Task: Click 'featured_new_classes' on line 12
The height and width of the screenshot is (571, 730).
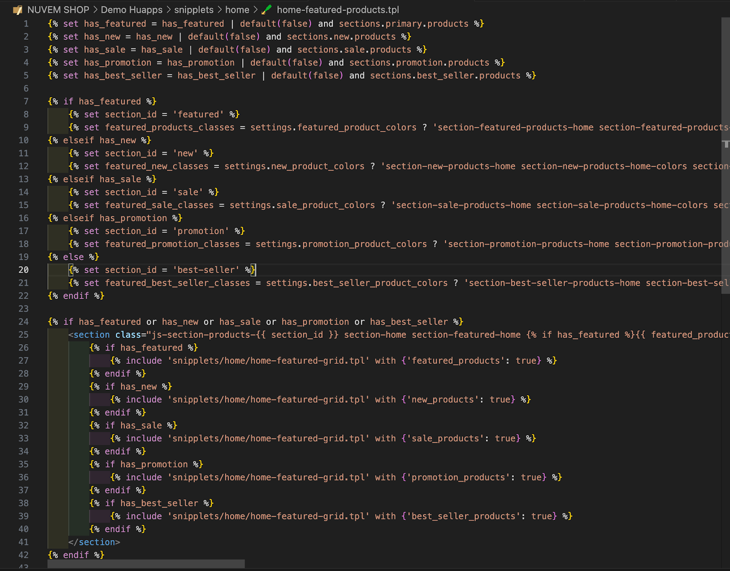Action: tap(157, 166)
